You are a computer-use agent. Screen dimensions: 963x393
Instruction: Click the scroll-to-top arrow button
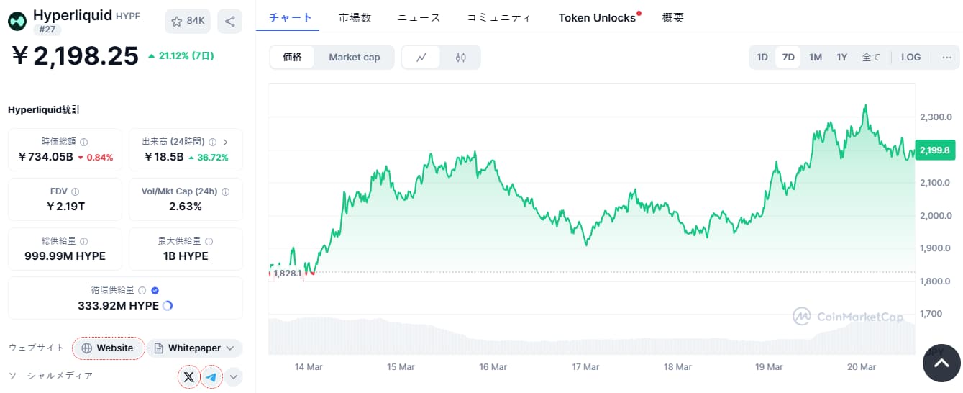(941, 363)
